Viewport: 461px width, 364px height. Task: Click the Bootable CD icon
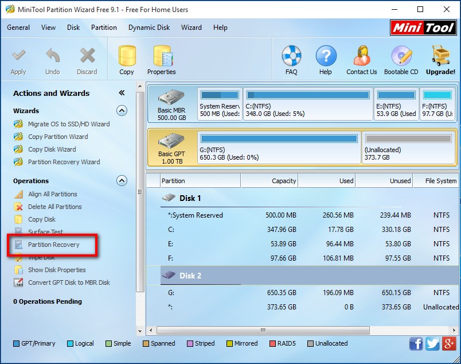coord(401,56)
